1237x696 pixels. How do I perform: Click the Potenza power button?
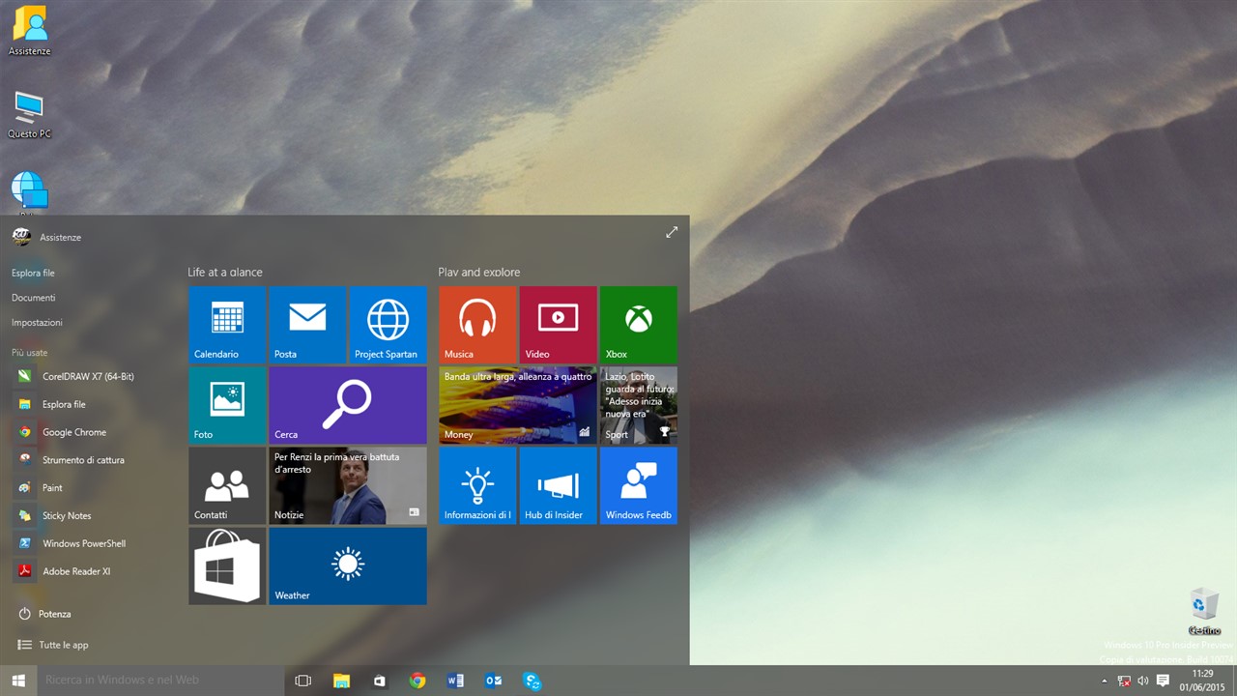(x=44, y=614)
